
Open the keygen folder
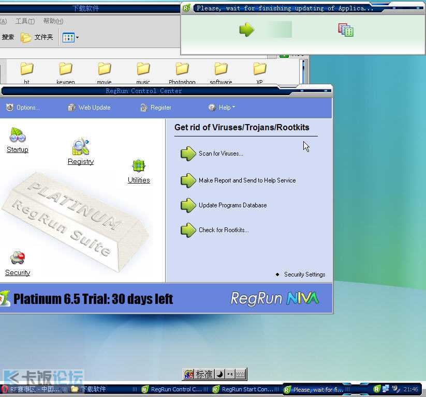66,69
